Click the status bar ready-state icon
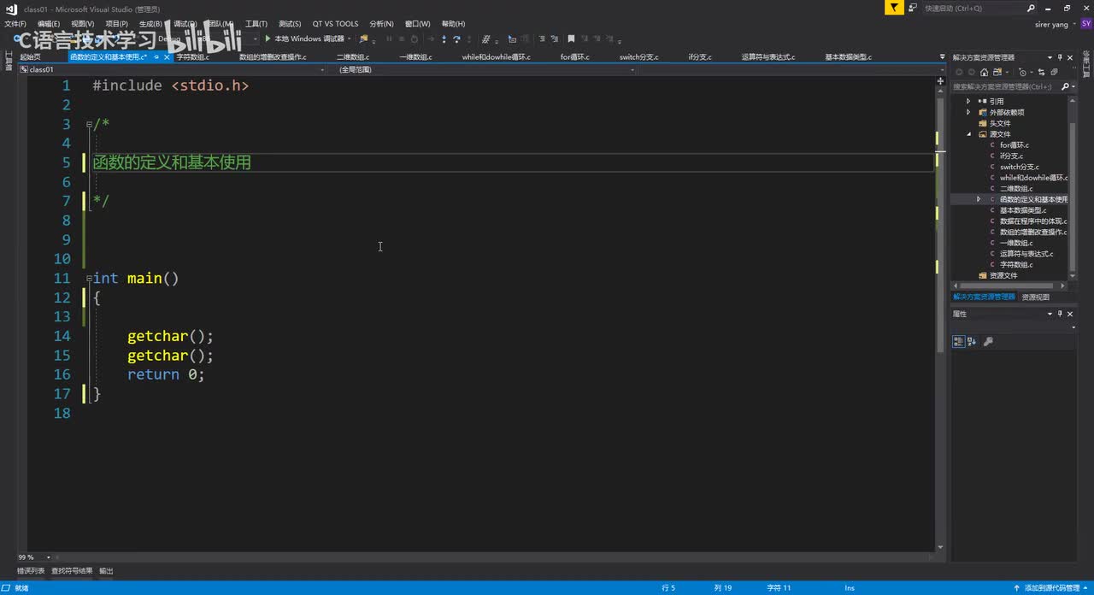Image resolution: width=1094 pixels, height=595 pixels. click(7, 587)
